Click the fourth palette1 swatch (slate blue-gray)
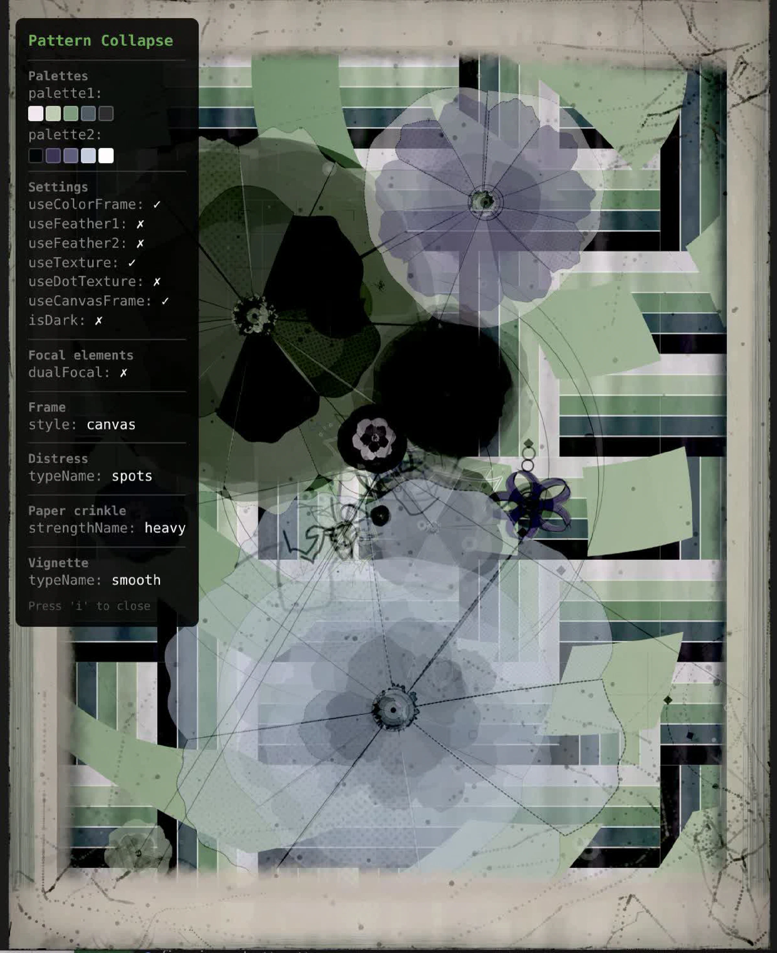This screenshot has width=777, height=953. (88, 114)
